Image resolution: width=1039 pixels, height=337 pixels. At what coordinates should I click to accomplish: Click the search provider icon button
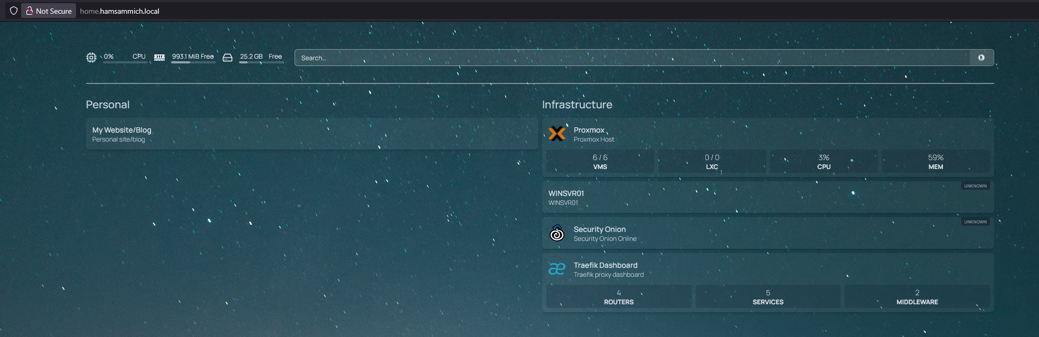[981, 58]
